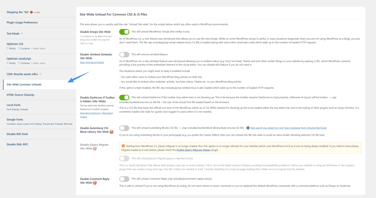376x198 pixels.
Task: Click Disable Dashicons if Toolbar is hidden label
Action: tap(97, 99)
